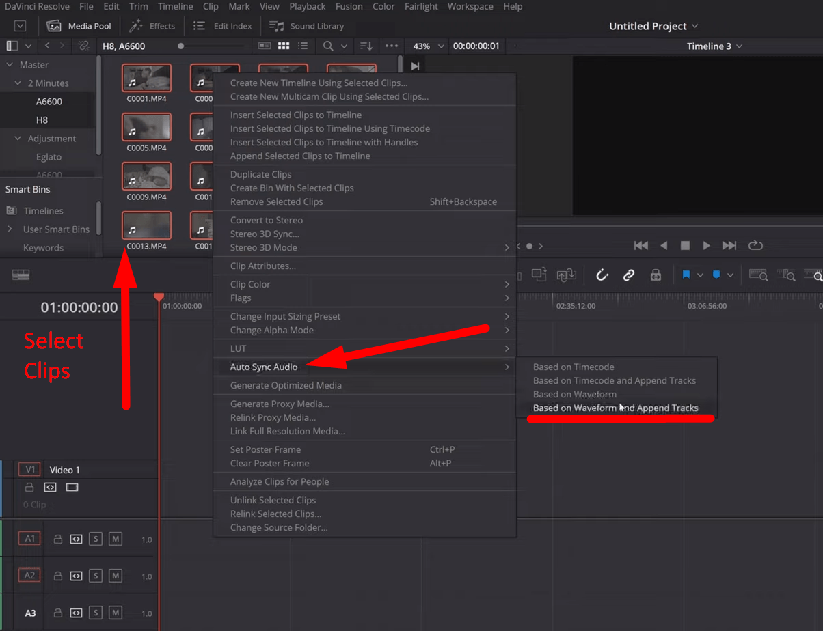Click the V1 track destination selector

(30, 470)
